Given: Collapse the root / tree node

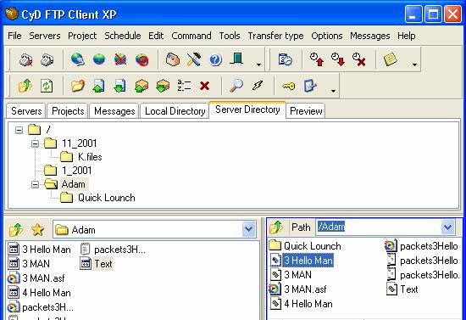Looking at the screenshot, I should coord(19,130).
